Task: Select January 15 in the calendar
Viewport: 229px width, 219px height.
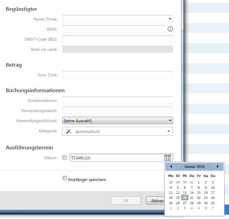Action: pos(199,193)
